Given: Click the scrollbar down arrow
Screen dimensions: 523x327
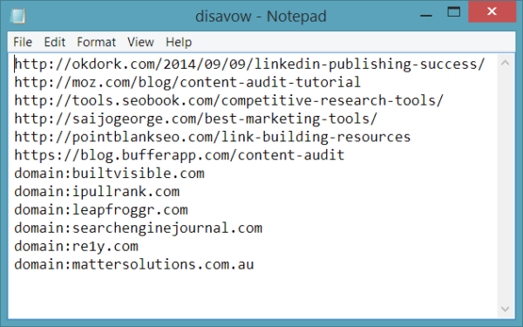Looking at the screenshot, I should (x=505, y=309).
